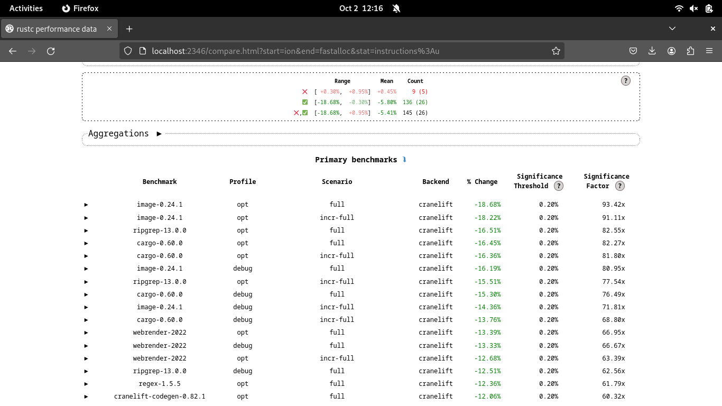
Task: Expand the webrender-2022 debug full row
Action: coord(86,346)
